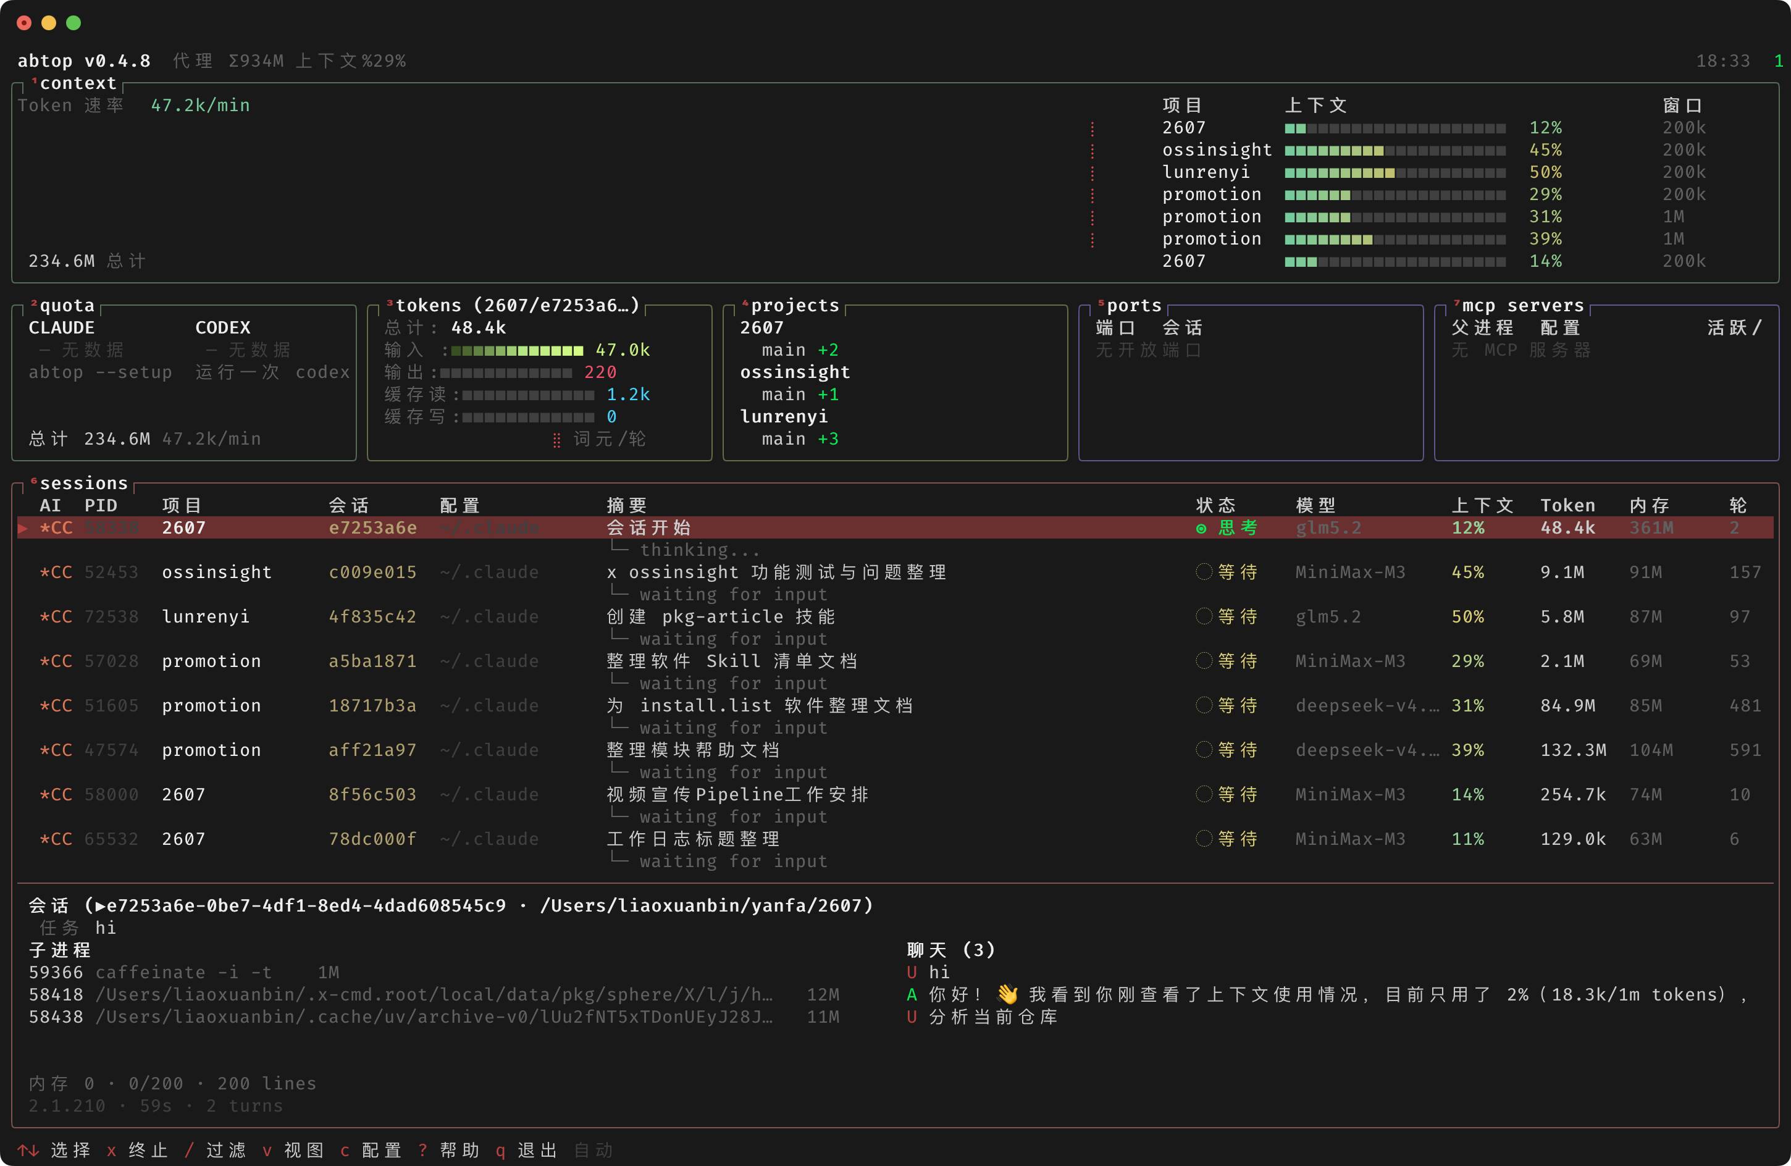Click the 等待 status circle for session 78dc000f
Viewport: 1791px width, 1166px height.
pyautogui.click(x=1203, y=839)
